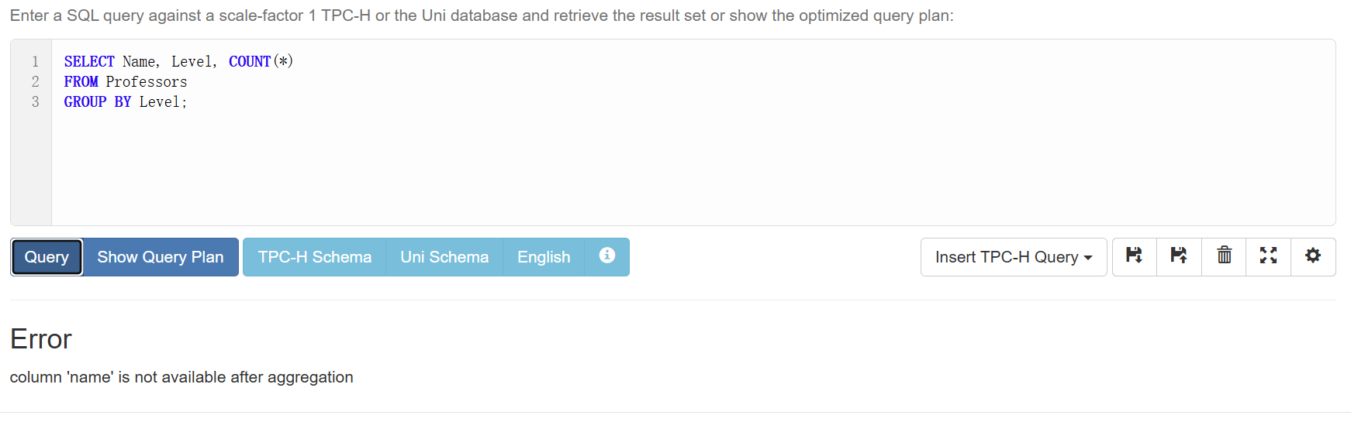Image resolution: width=1351 pixels, height=422 pixels.
Task: Click the English language button
Action: coord(544,257)
